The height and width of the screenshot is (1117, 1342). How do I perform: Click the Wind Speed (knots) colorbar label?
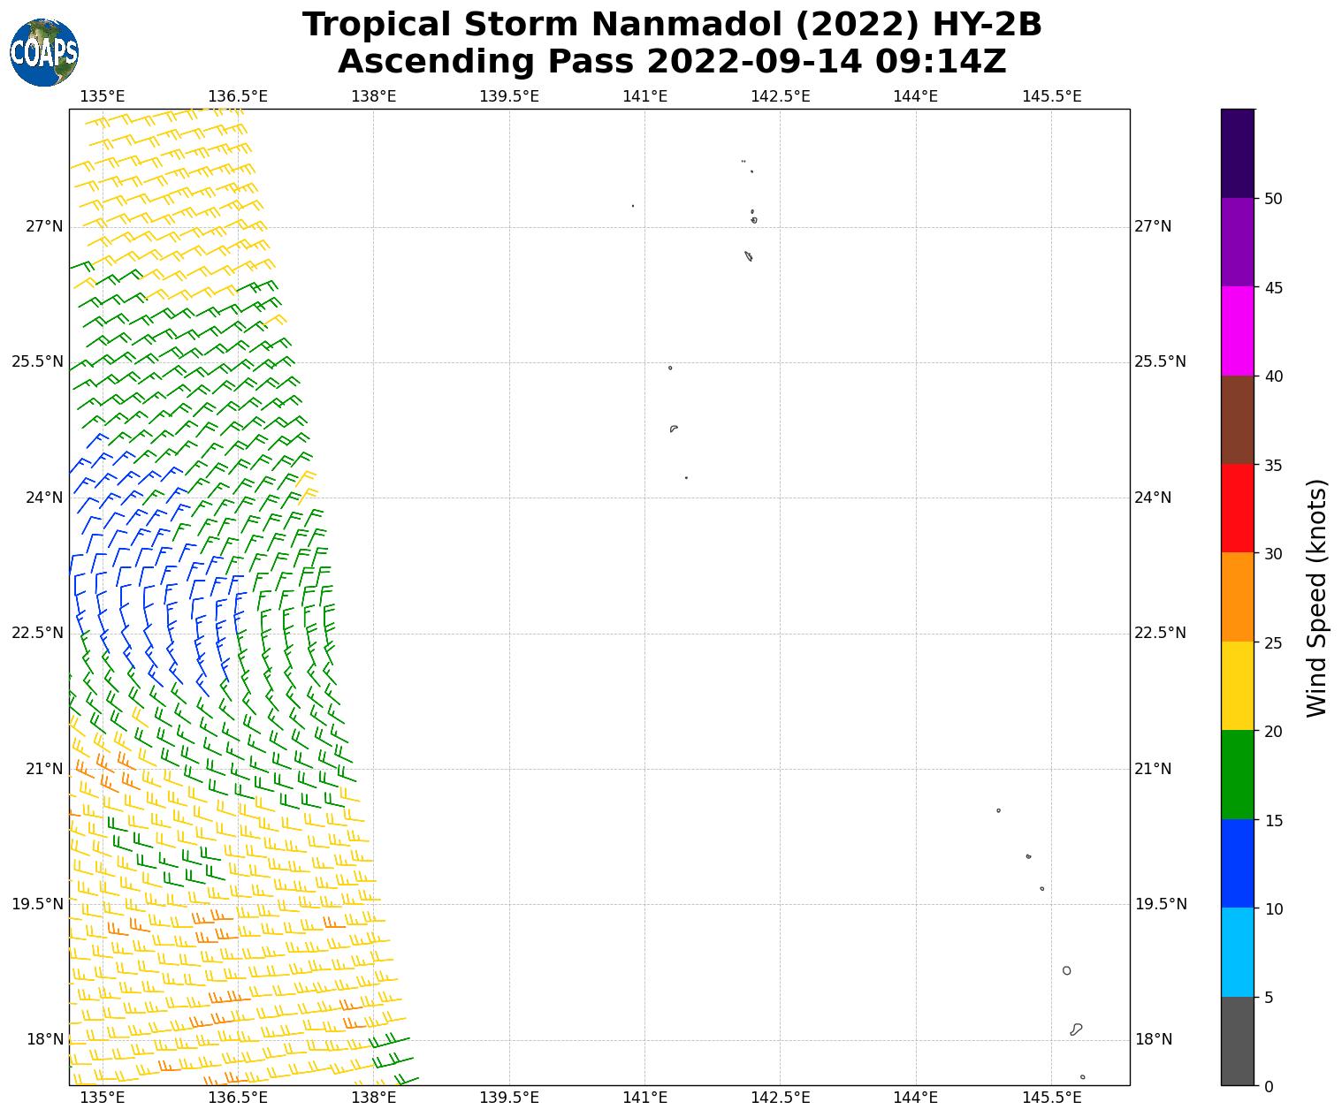[1316, 597]
